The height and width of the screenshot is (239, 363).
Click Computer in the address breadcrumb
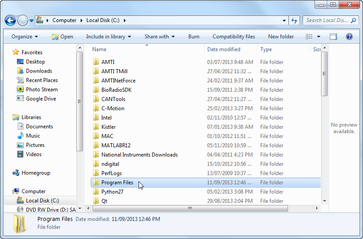(64, 20)
